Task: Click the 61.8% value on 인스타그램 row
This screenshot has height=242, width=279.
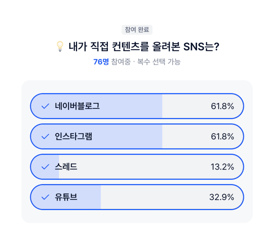Action: [x=222, y=137]
